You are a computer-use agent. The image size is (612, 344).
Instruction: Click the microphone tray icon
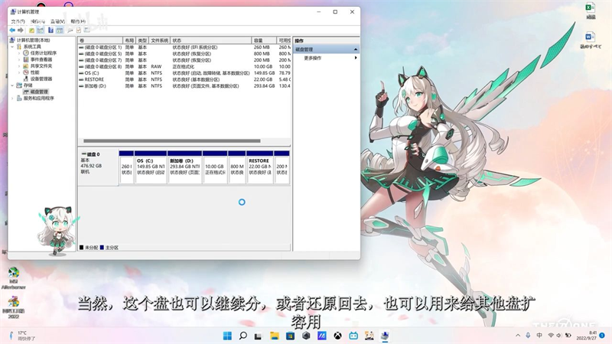click(528, 336)
